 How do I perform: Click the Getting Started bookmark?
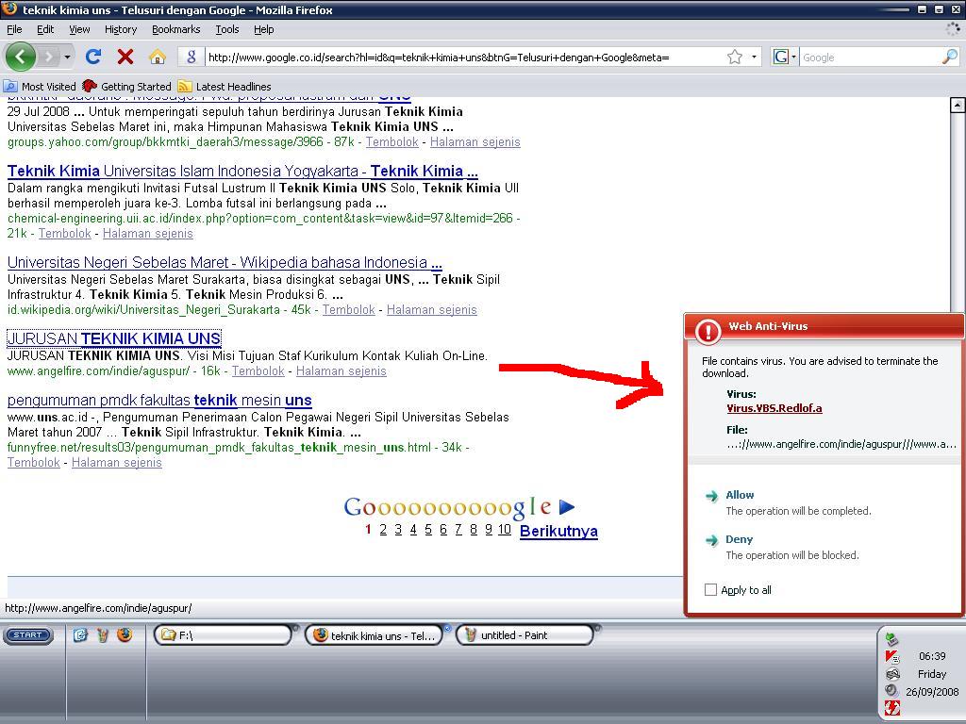click(126, 86)
